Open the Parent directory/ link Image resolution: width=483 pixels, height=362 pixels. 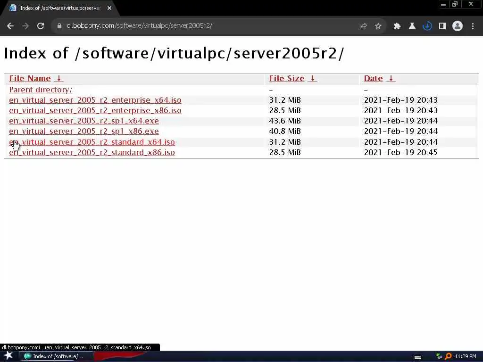[41, 90]
